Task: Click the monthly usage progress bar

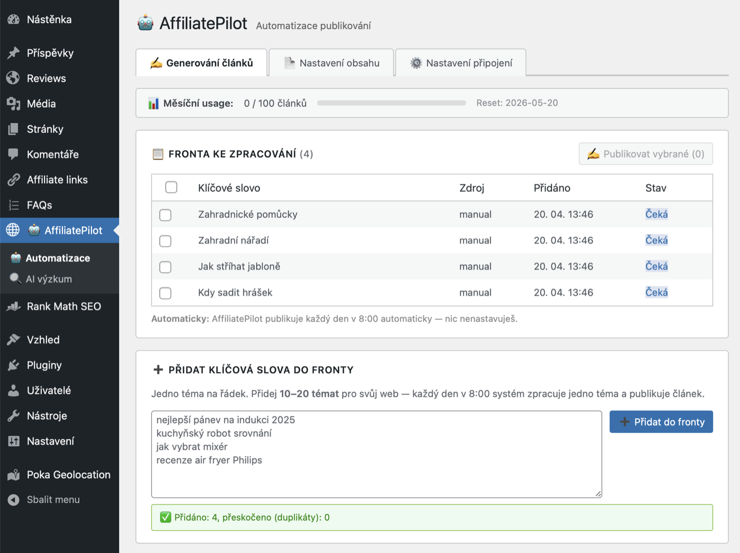Action: (392, 103)
